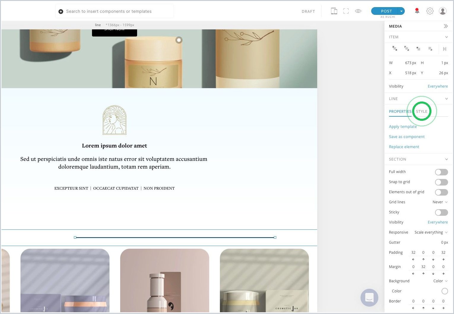Collapse the Line section chevron
This screenshot has width=454, height=314.
(446, 99)
